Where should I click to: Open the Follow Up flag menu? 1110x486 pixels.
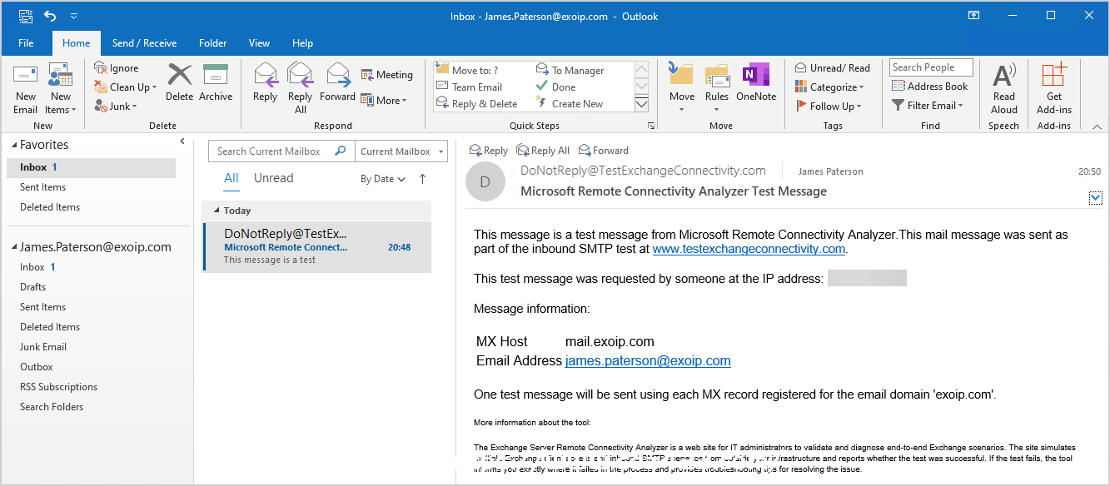coord(829,107)
